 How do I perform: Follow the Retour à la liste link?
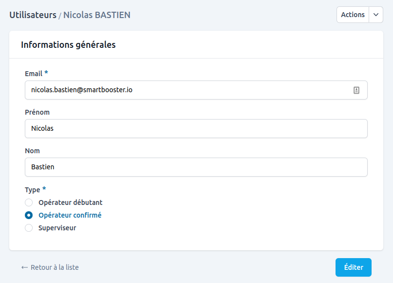tap(55, 267)
